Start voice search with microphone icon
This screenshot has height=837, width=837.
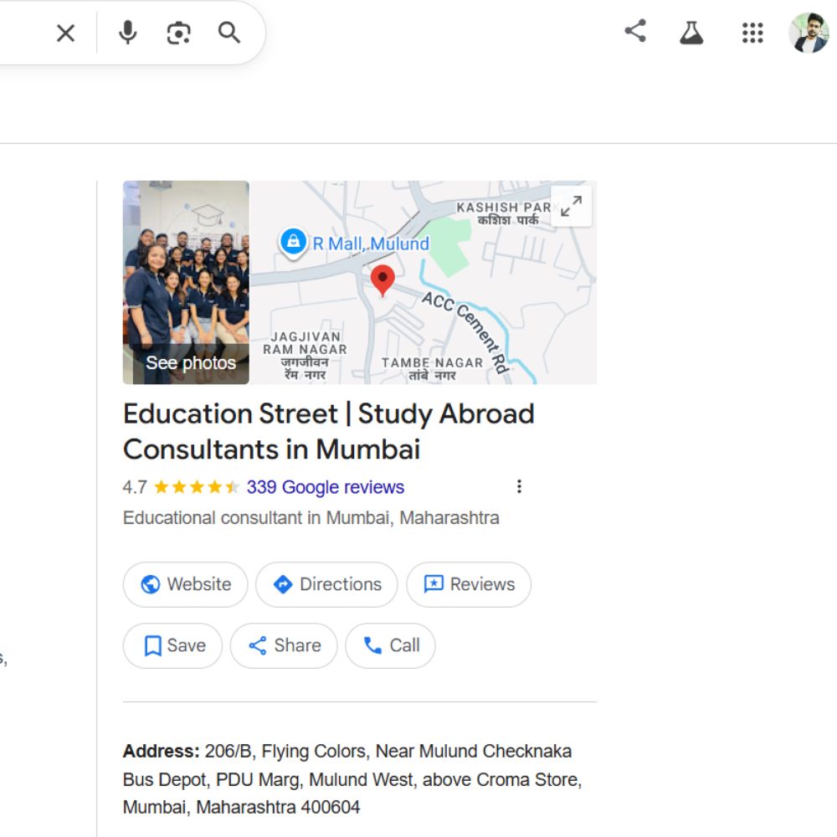click(127, 33)
